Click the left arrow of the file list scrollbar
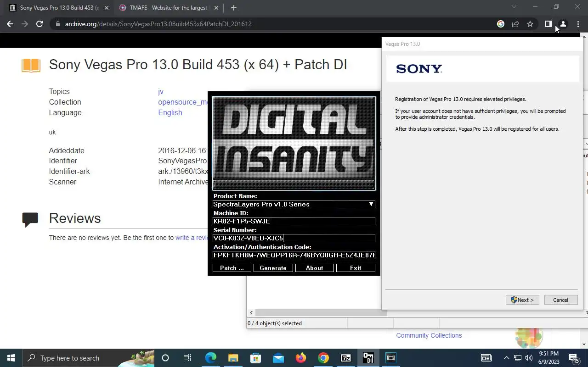The width and height of the screenshot is (588, 367). [251, 312]
